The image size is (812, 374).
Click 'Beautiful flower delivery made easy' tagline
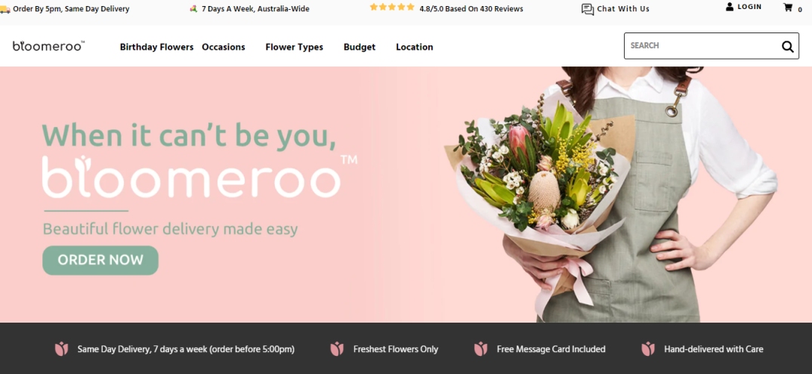point(170,229)
